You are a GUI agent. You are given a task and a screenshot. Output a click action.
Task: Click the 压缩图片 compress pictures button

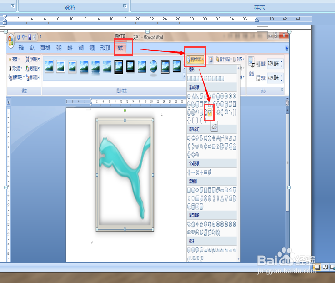coord(33,59)
